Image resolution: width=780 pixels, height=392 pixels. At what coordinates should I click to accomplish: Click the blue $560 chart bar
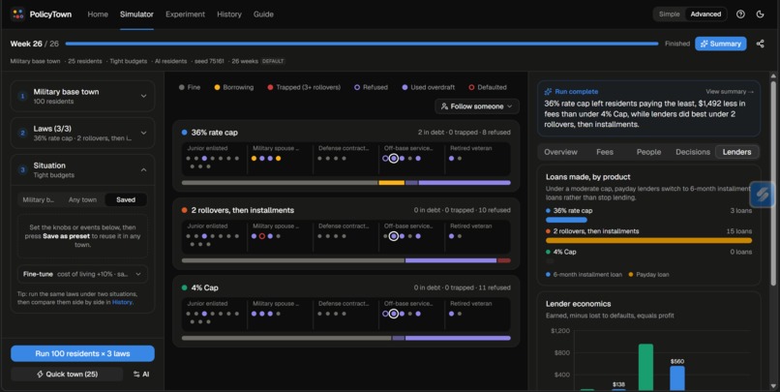click(x=677, y=378)
